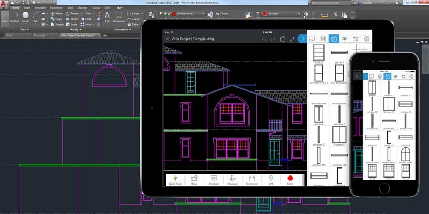Tap the Dimension button on iPad toolbar
The image size is (429, 214).
pos(252,180)
